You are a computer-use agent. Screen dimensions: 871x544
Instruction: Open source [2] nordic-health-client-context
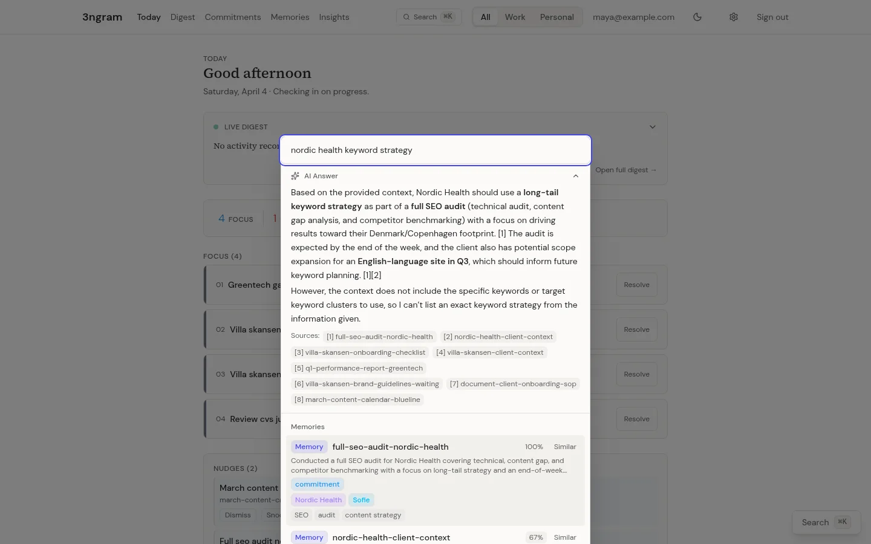pos(498,337)
